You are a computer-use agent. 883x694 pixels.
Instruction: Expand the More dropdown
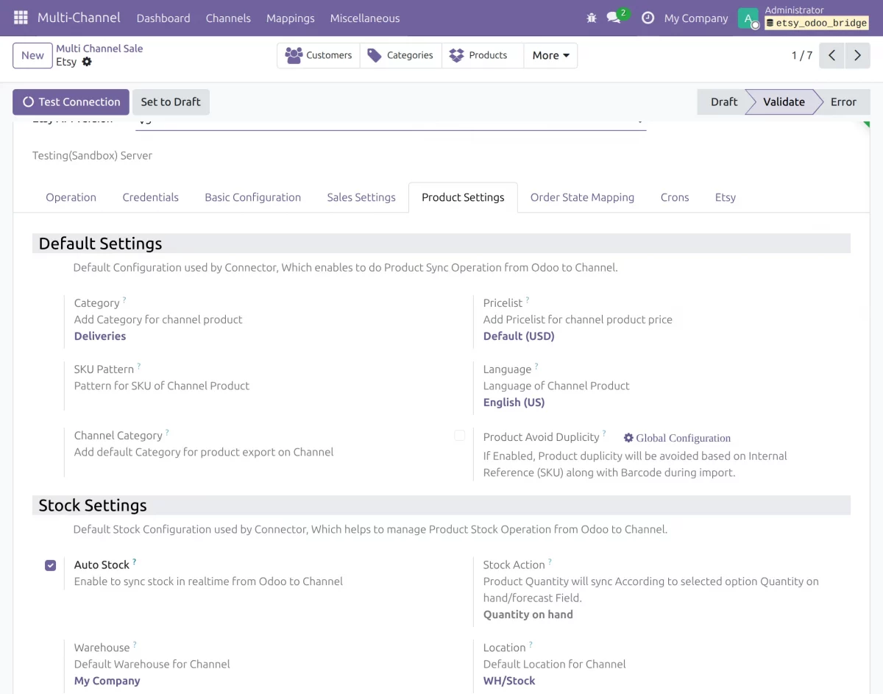tap(550, 55)
